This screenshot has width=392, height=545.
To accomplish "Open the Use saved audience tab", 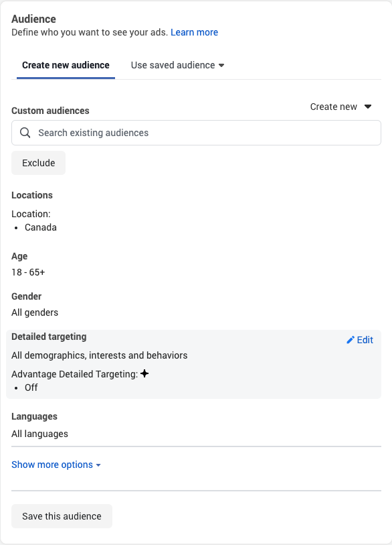I will pyautogui.click(x=177, y=65).
